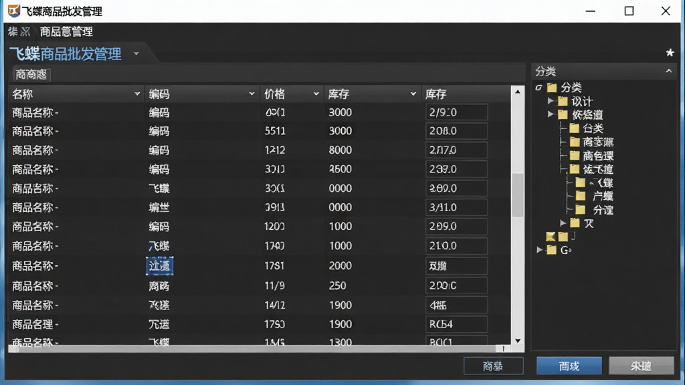Click the app logo icon in the title bar

[13, 11]
